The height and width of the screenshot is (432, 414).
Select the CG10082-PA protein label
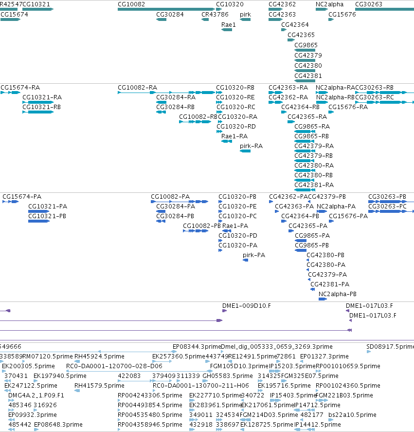pos(170,197)
